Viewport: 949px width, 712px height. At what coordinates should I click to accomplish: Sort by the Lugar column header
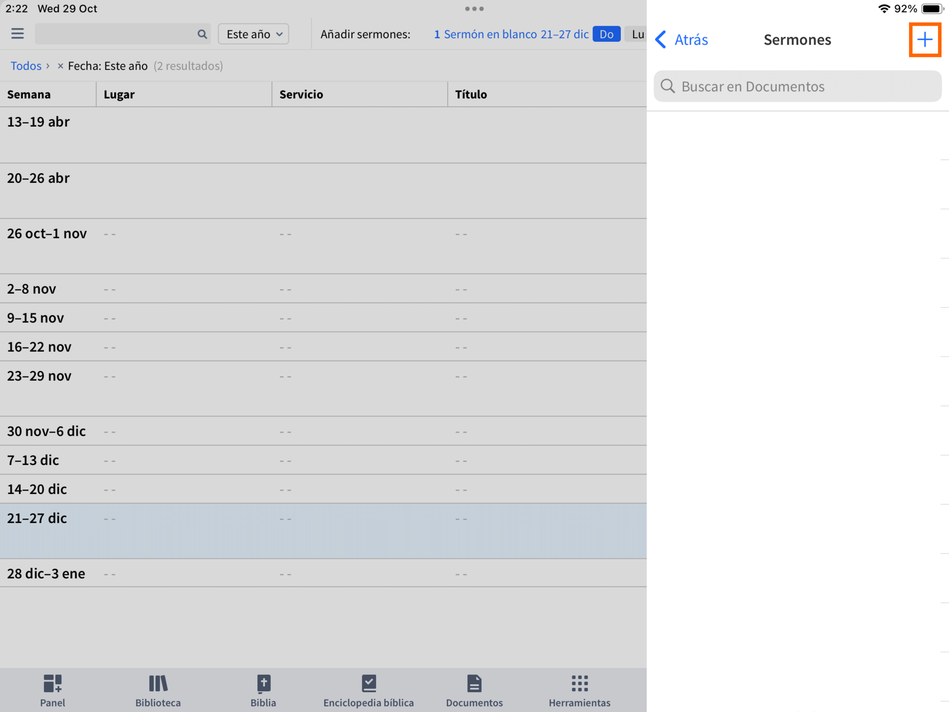click(x=184, y=94)
